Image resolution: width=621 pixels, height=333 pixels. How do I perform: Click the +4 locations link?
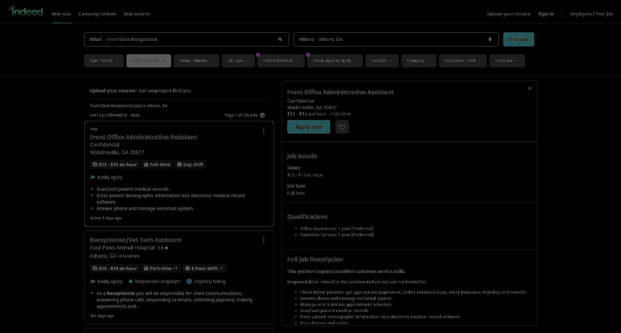[x=129, y=256]
